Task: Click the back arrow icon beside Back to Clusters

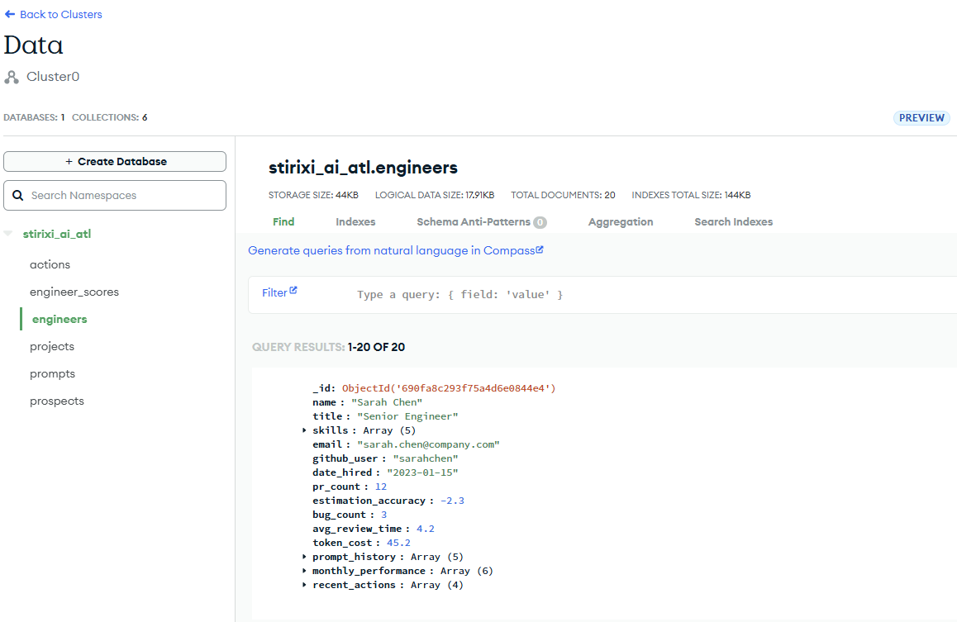Action: pyautogui.click(x=10, y=14)
